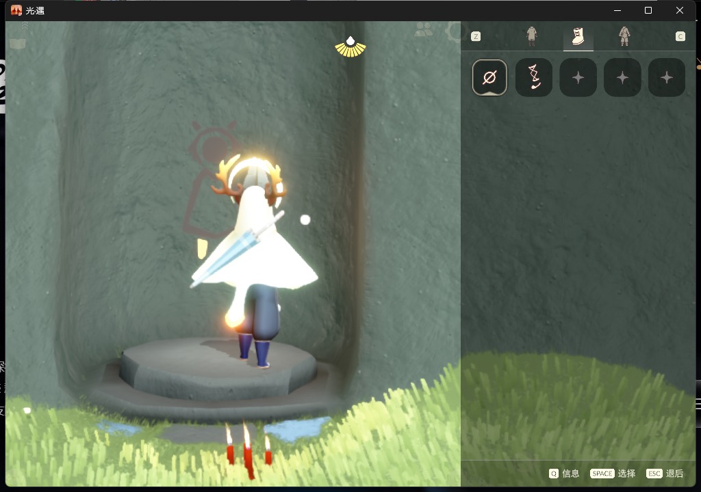Click the last star slot in the row

click(667, 77)
